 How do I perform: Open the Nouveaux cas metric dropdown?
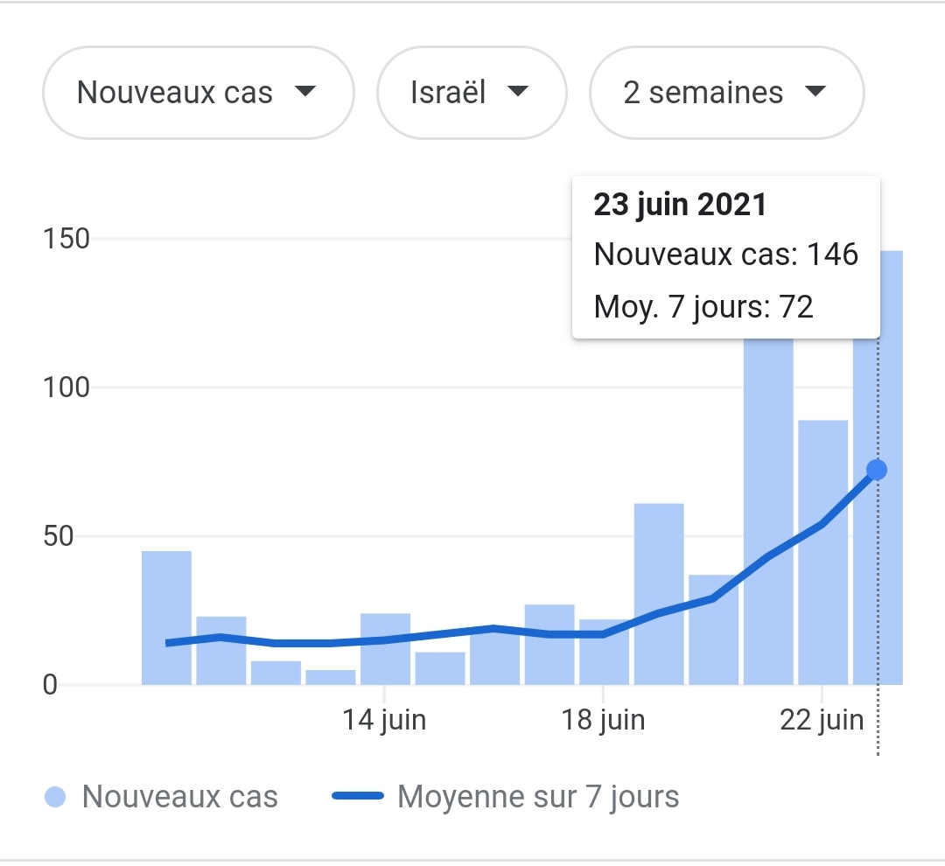198,93
